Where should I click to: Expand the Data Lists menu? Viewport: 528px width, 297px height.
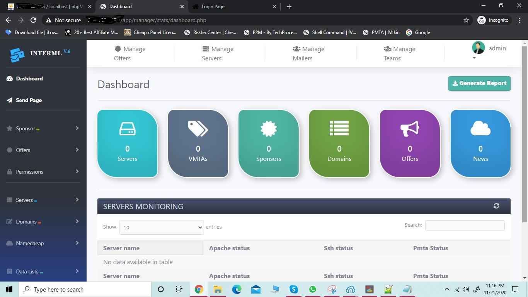(27, 271)
